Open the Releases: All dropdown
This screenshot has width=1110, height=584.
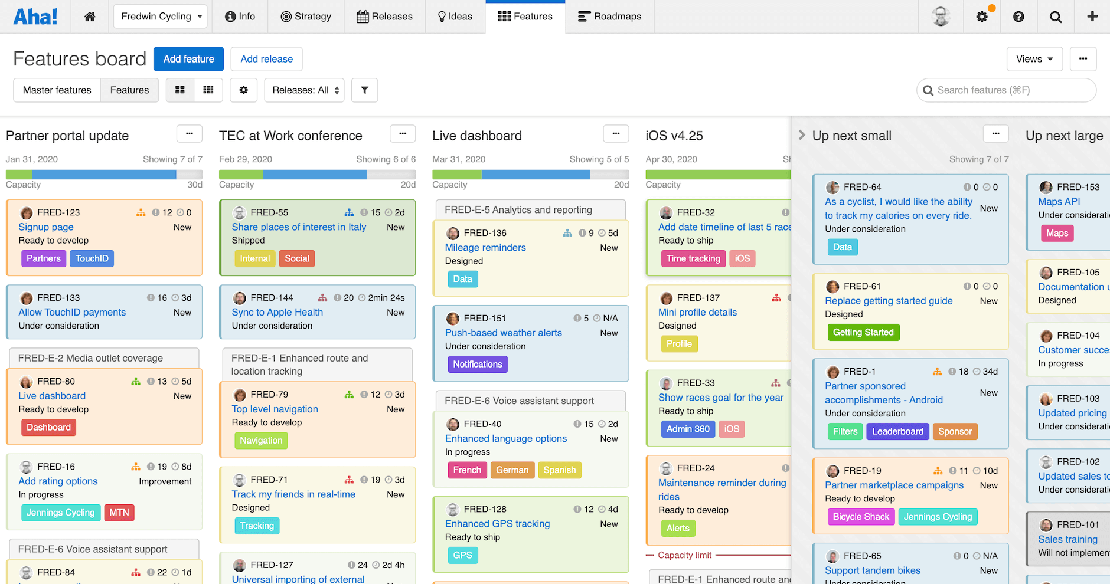click(x=303, y=90)
